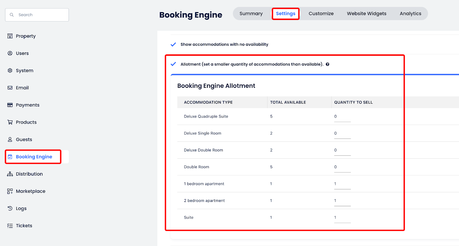Click the Users profile icon

pos(10,53)
